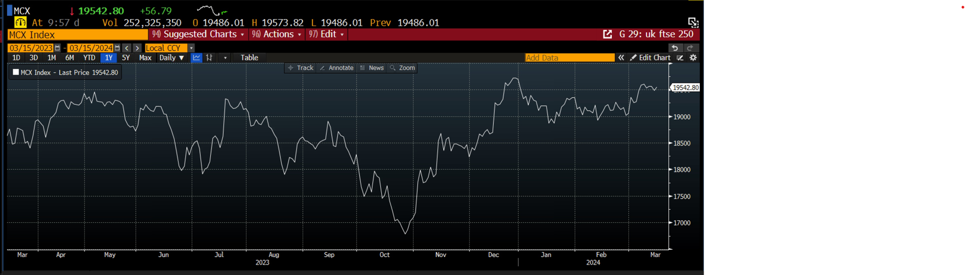Show News on the chart
This screenshot has height=275, width=965.
pos(371,68)
